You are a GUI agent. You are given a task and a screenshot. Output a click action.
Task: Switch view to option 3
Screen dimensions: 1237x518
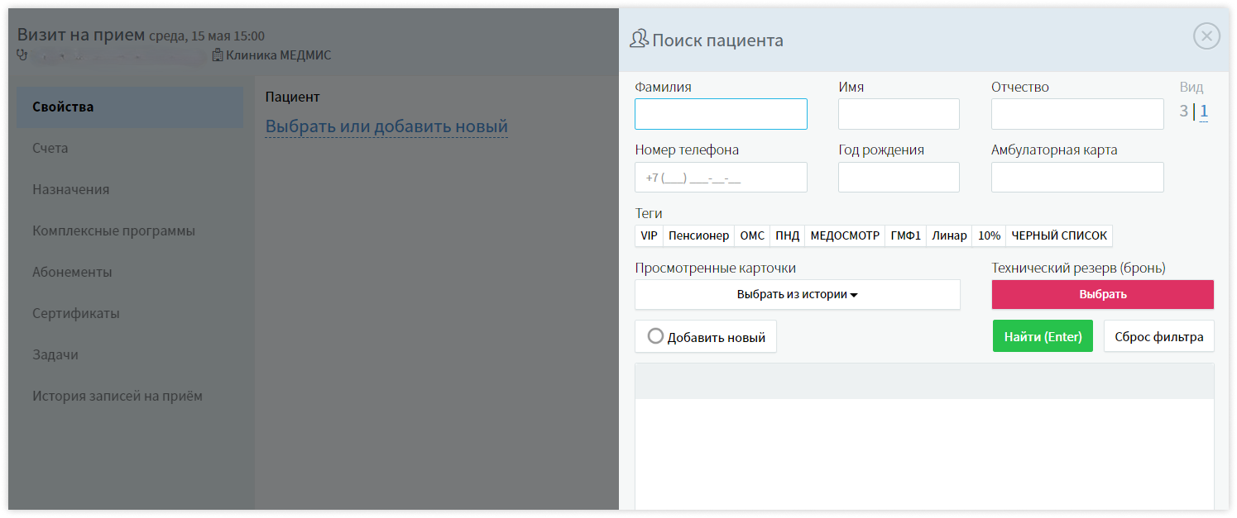click(x=1184, y=112)
